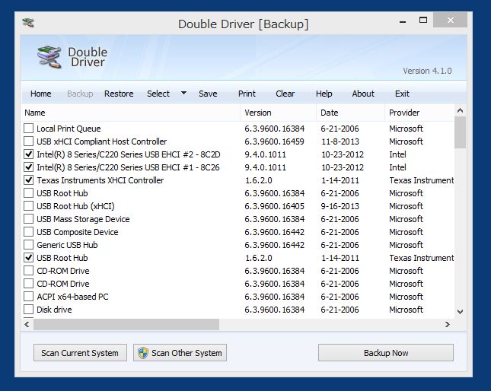Check USB xHCI Compliant Host Controller box
Screen dimensions: 491x391
point(28,141)
